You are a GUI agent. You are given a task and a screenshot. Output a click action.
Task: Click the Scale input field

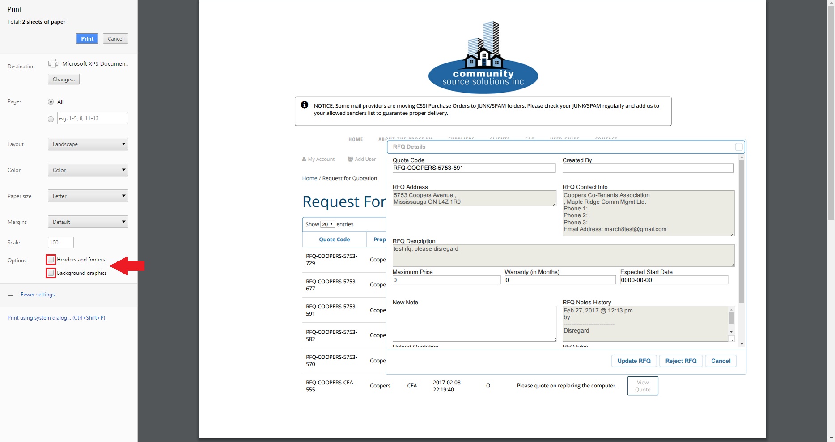coord(60,243)
